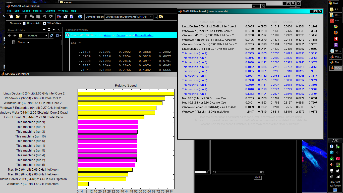Click the Undo arrow icon
This screenshot has height=193, width=343.
[x=45, y=17]
